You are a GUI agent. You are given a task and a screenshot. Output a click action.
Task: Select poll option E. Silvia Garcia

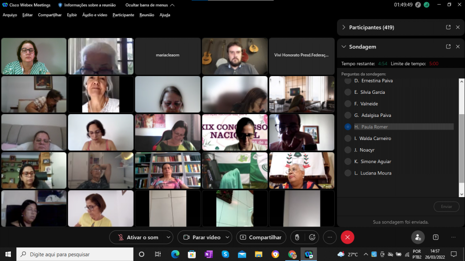[x=348, y=92]
